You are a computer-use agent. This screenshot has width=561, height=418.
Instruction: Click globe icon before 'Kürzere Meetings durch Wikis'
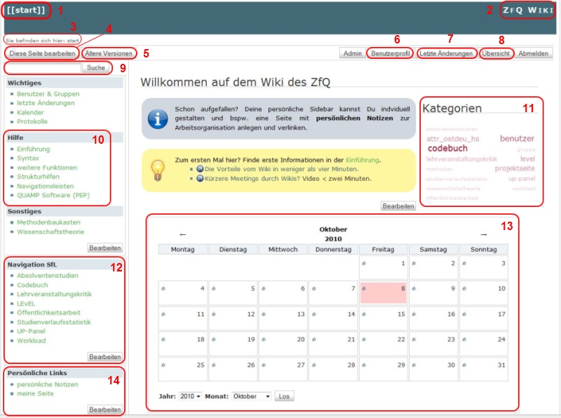(x=200, y=178)
